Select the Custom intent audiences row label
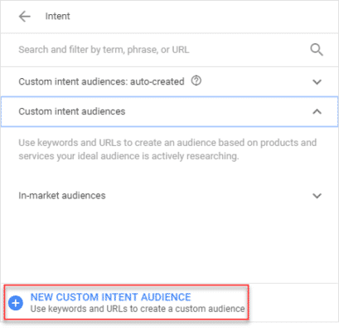This screenshot has width=339, height=332. pos(72,111)
